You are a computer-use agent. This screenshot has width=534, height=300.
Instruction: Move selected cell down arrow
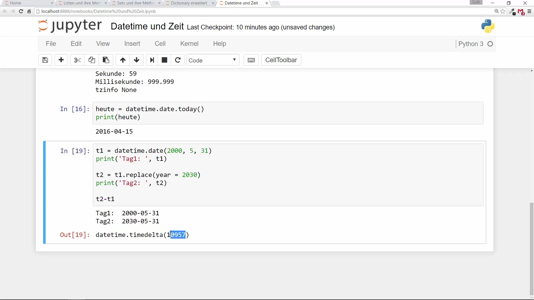[137, 60]
